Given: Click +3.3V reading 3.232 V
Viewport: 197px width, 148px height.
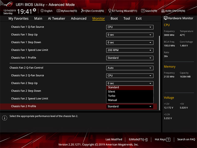Looking at the screenshot, I should 168,118.
